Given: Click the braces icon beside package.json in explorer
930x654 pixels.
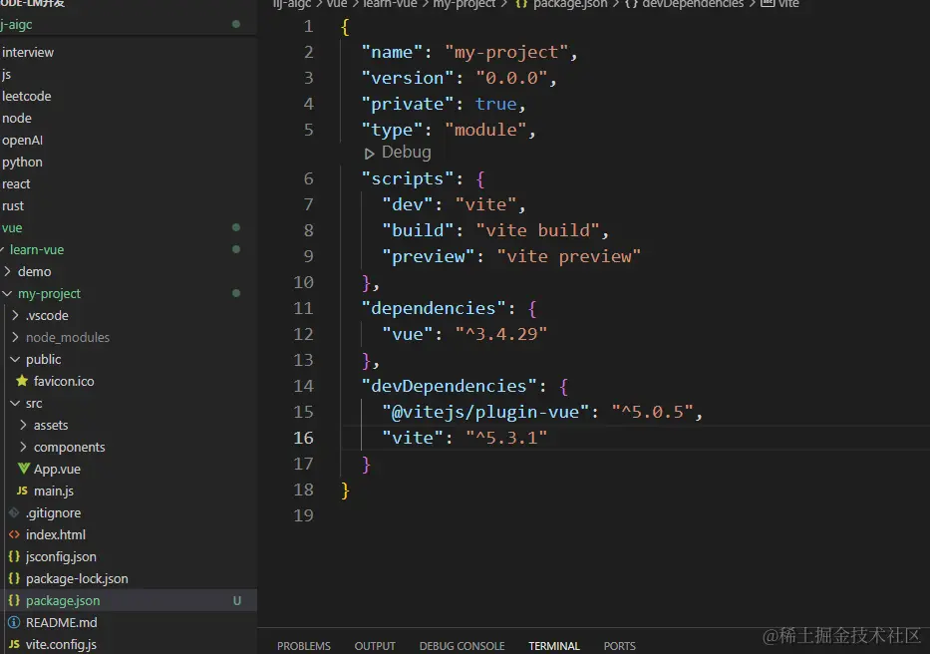Looking at the screenshot, I should pyautogui.click(x=14, y=600).
